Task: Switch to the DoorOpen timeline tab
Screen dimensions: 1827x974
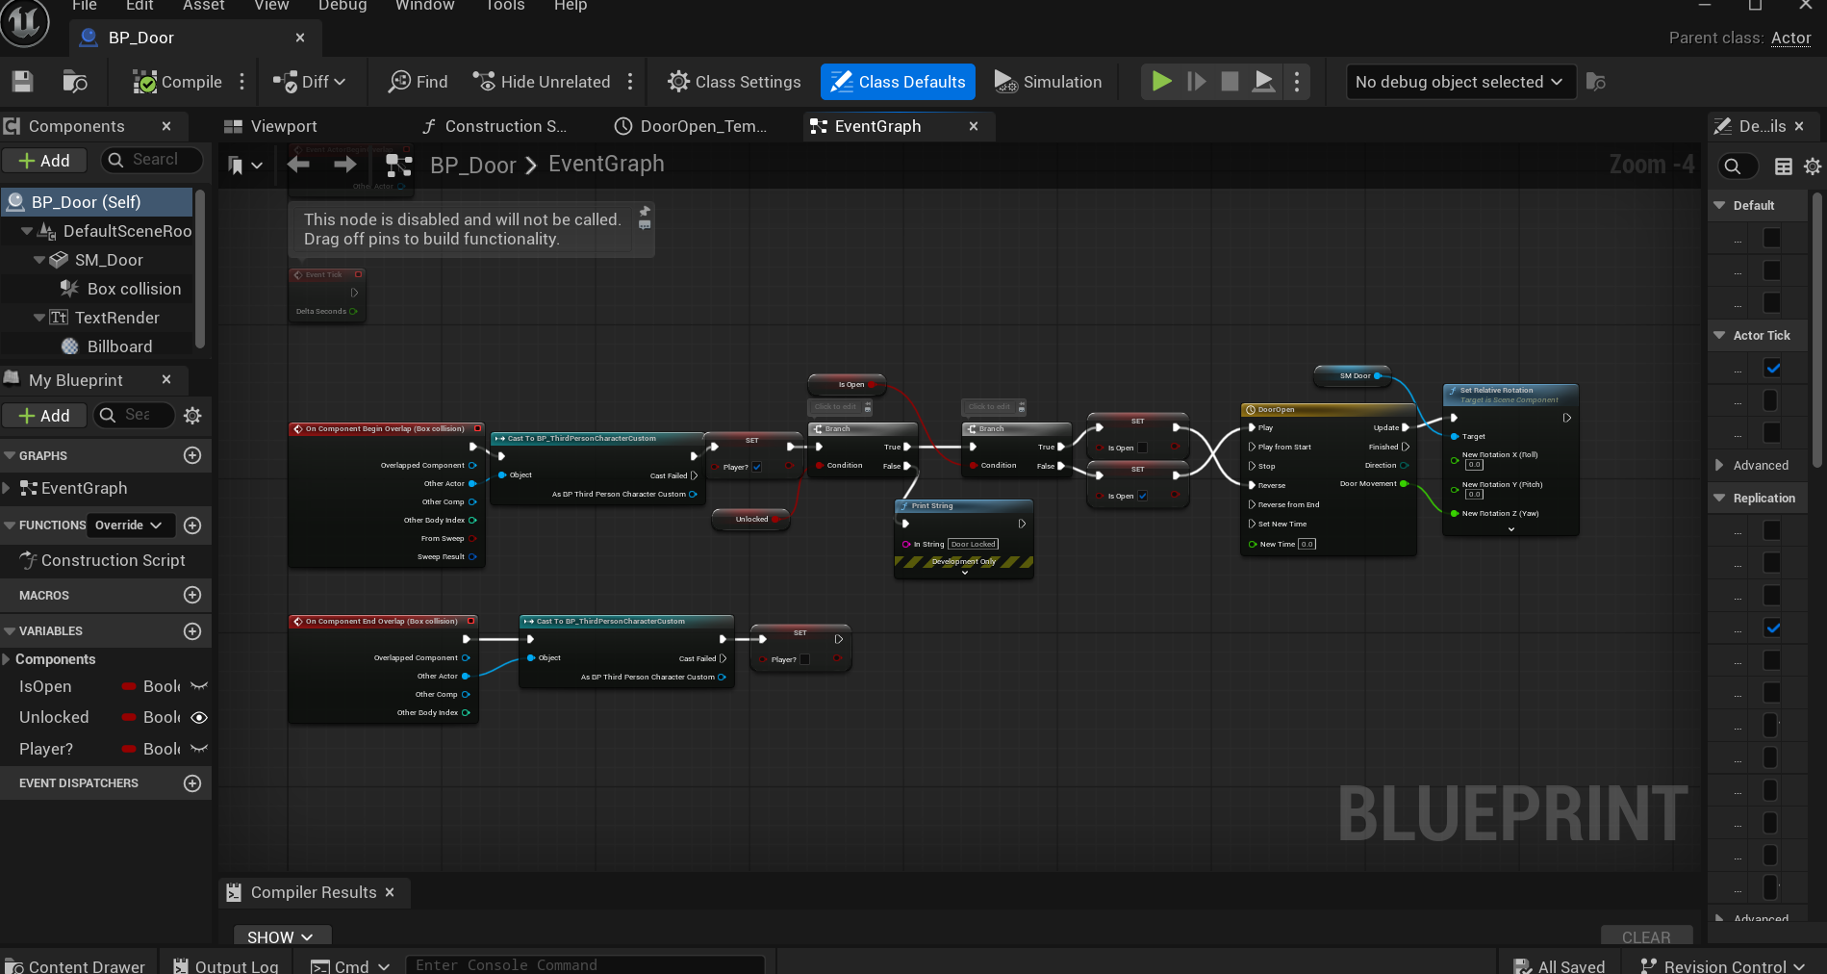Action: [691, 126]
